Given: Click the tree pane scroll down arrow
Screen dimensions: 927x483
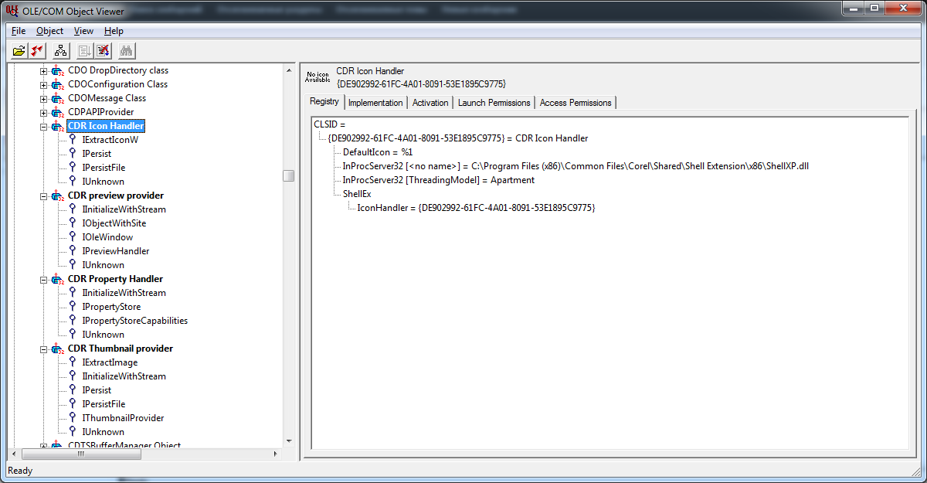Looking at the screenshot, I should tap(289, 440).
